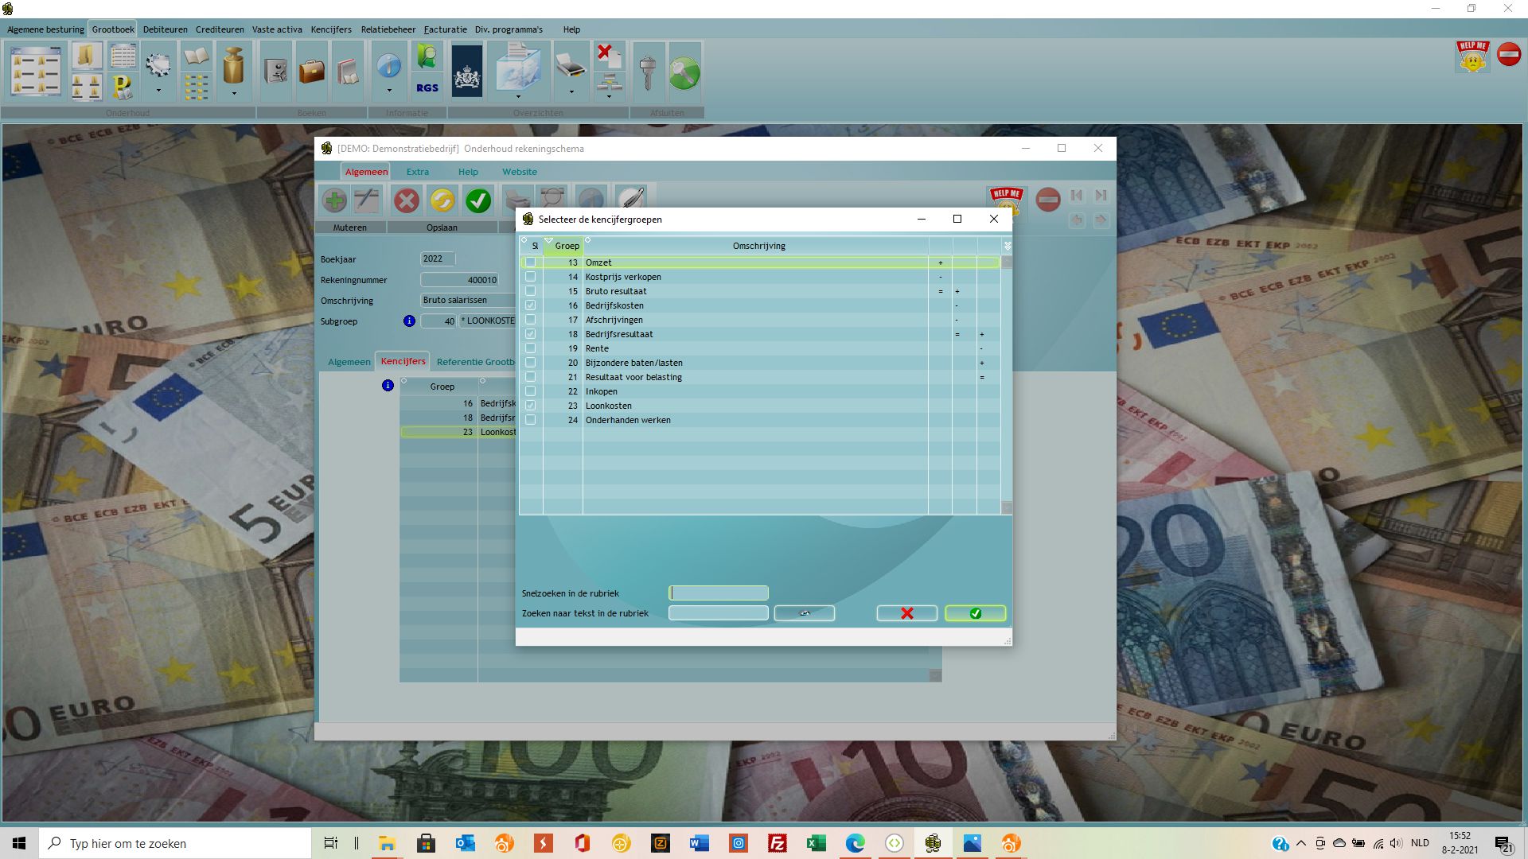Click the golden weight icon

(x=233, y=65)
